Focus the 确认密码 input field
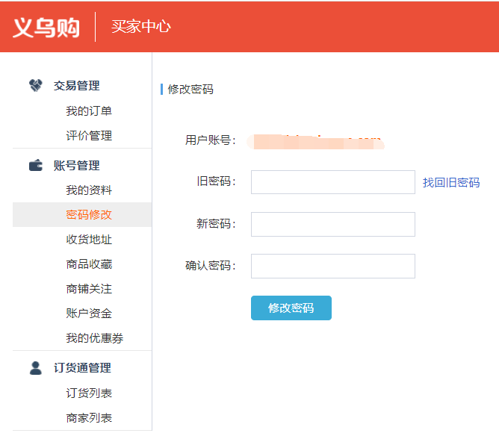 pyautogui.click(x=332, y=266)
